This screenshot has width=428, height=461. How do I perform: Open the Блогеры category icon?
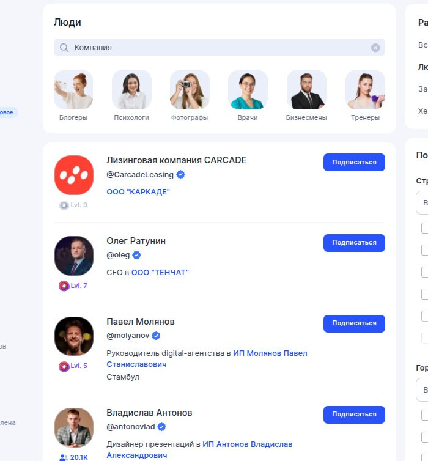coord(73,90)
